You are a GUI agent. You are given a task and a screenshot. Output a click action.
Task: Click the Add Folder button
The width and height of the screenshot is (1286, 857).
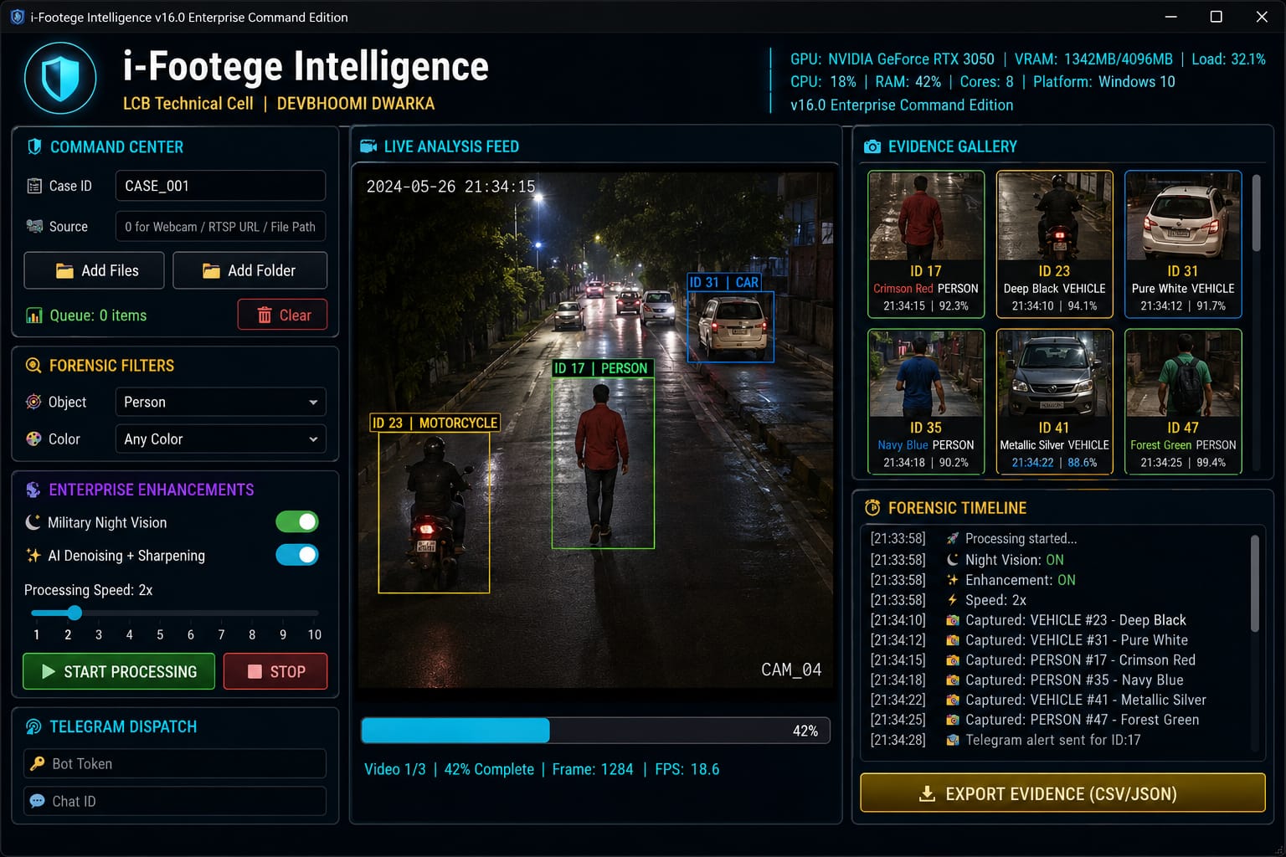tap(249, 270)
